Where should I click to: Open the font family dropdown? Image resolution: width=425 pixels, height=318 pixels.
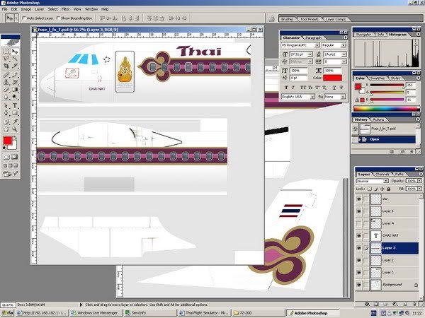317,45
